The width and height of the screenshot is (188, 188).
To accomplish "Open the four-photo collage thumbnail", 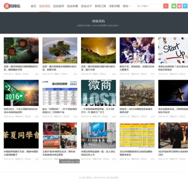I will [60, 136].
